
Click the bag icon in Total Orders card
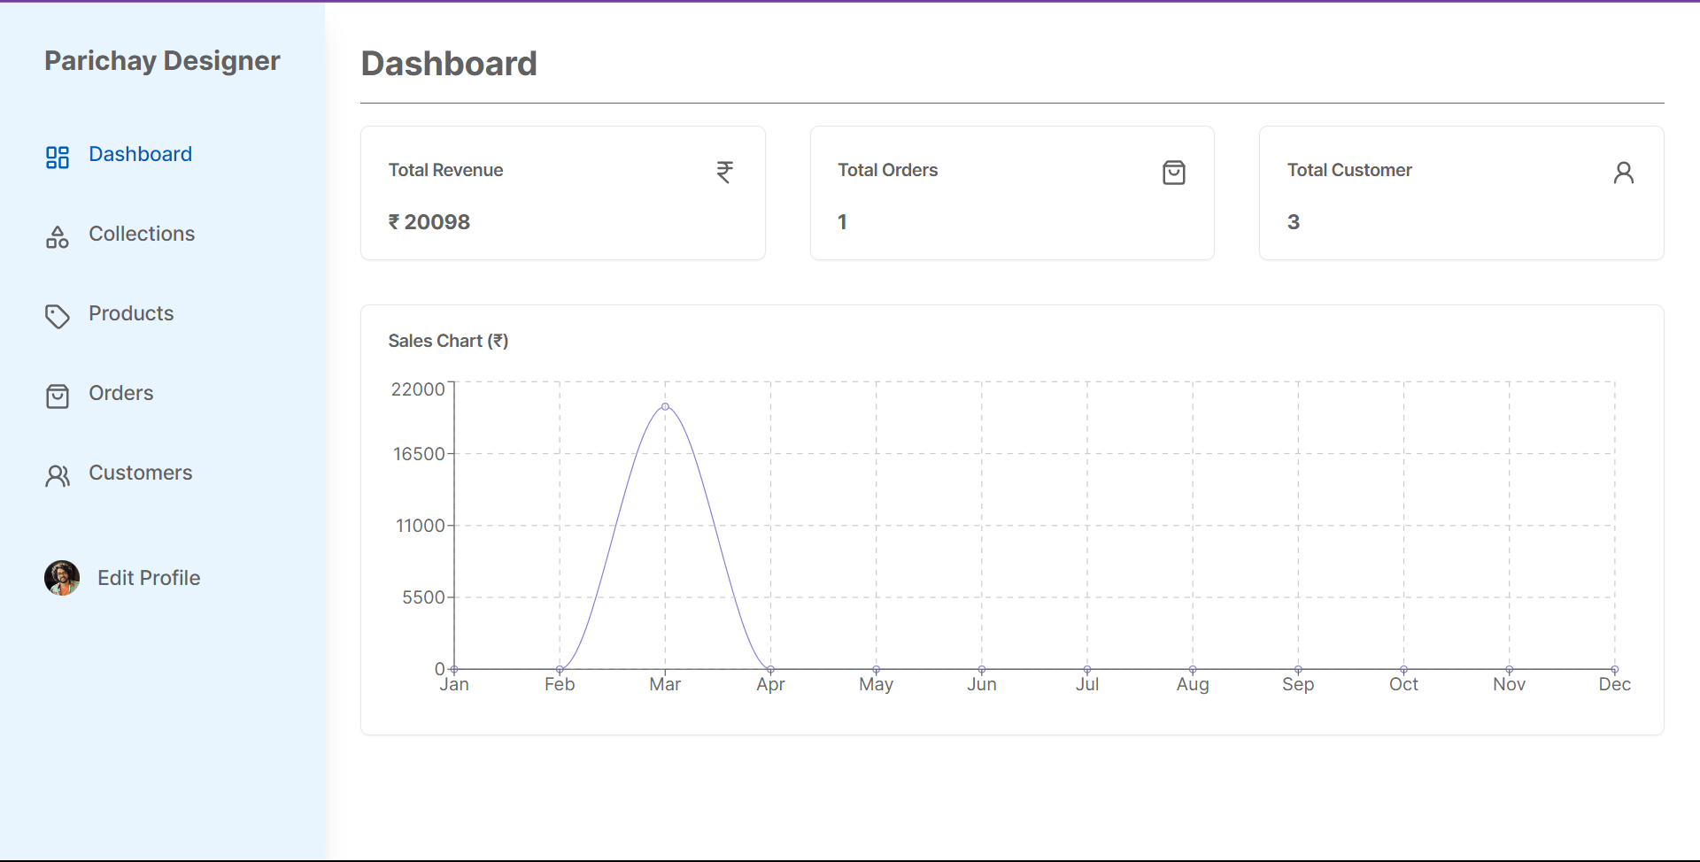(1174, 173)
